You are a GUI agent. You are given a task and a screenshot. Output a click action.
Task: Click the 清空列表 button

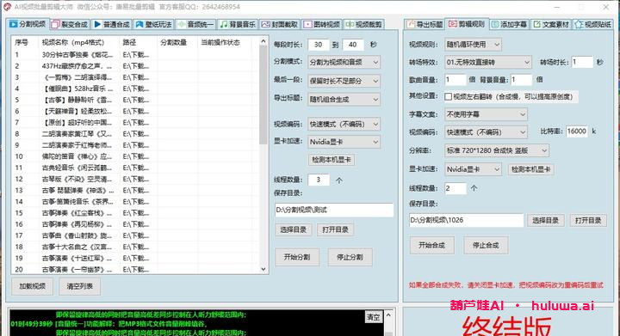[x=79, y=286]
